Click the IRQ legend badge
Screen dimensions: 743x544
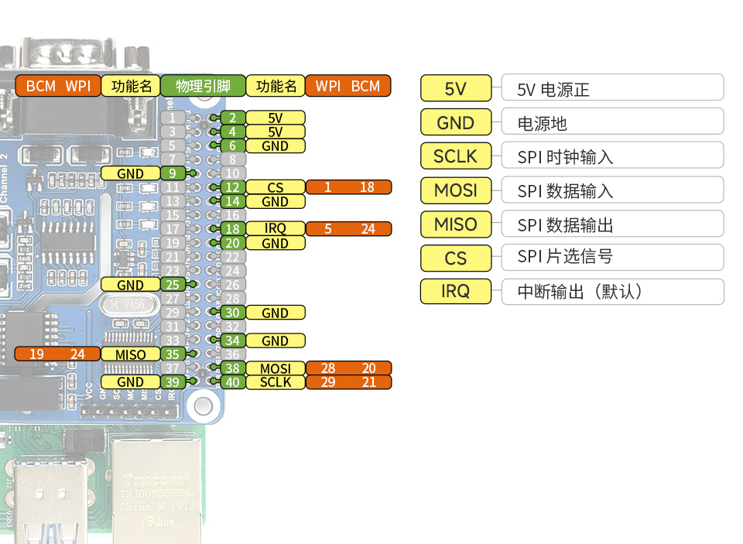tap(455, 292)
